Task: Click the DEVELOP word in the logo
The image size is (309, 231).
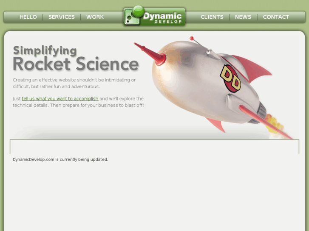Action: pyautogui.click(x=168, y=22)
